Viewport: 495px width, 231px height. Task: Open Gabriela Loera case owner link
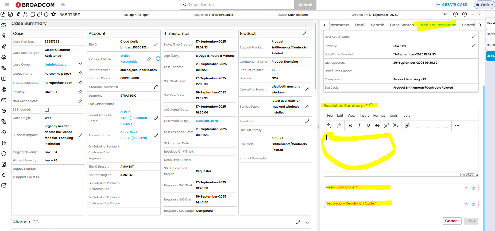tap(56, 65)
